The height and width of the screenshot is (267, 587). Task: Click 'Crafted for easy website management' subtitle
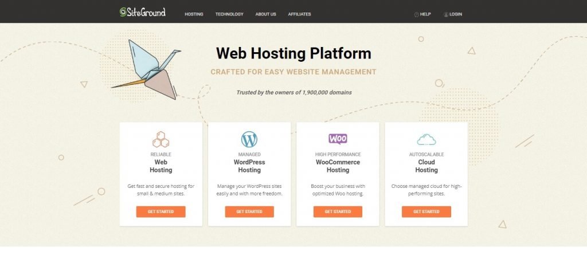[x=293, y=72]
